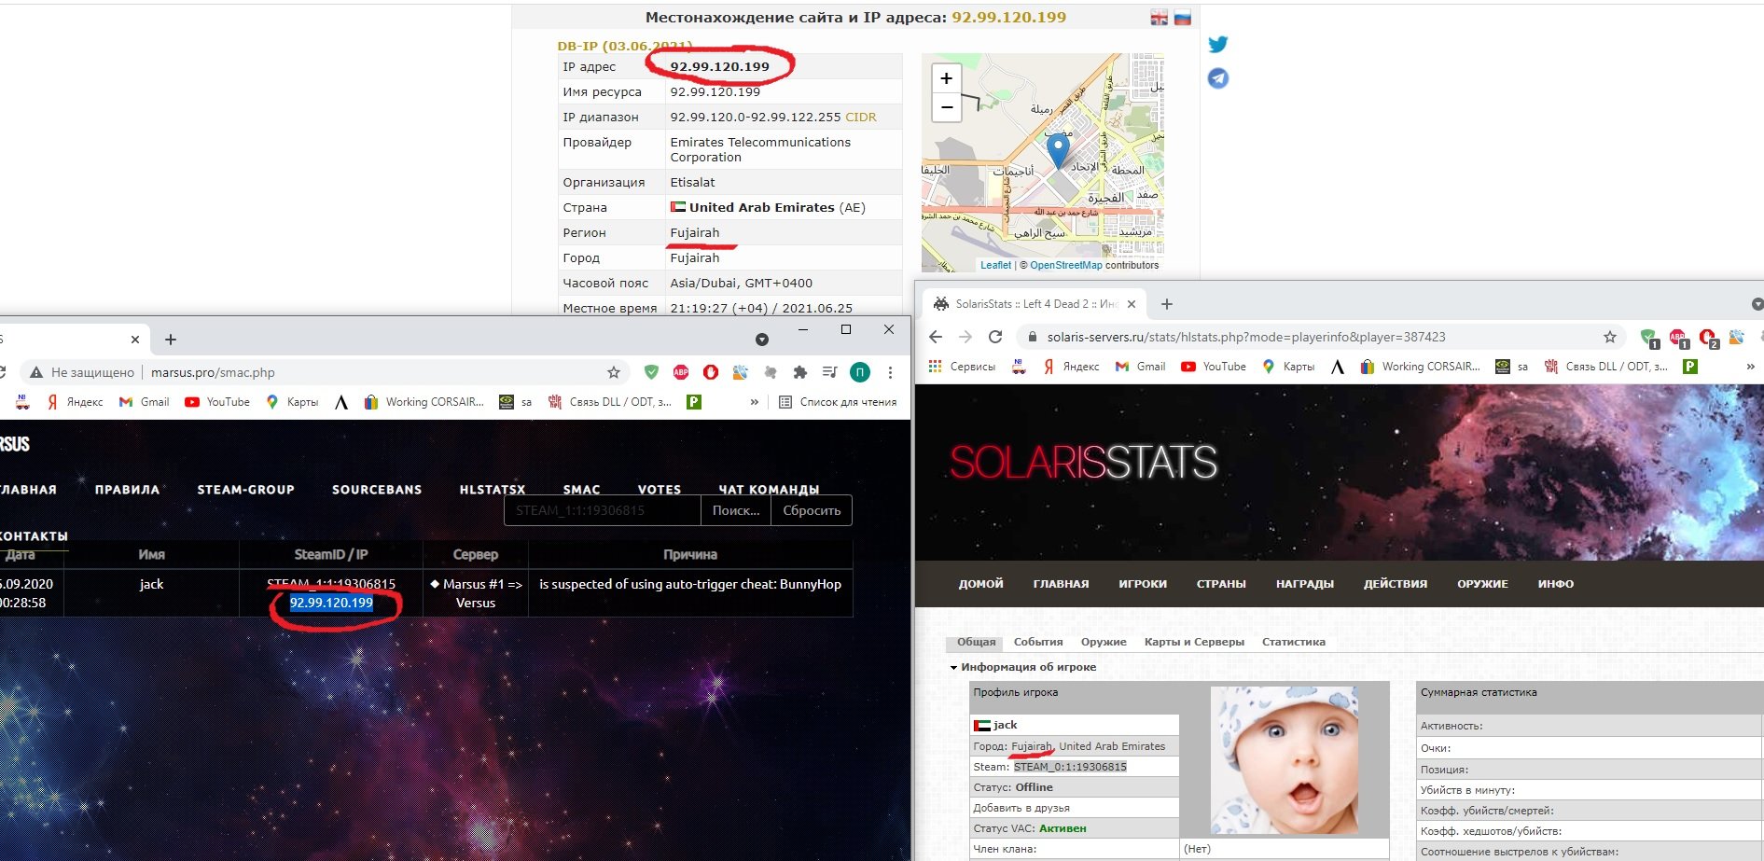Viewport: 1764px width, 861px height.
Task: Switch to the Статистика player tab
Action: tap(1293, 642)
